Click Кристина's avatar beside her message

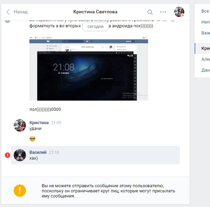tap(20, 125)
